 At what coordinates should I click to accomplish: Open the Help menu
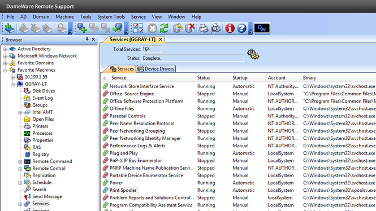coord(196,17)
